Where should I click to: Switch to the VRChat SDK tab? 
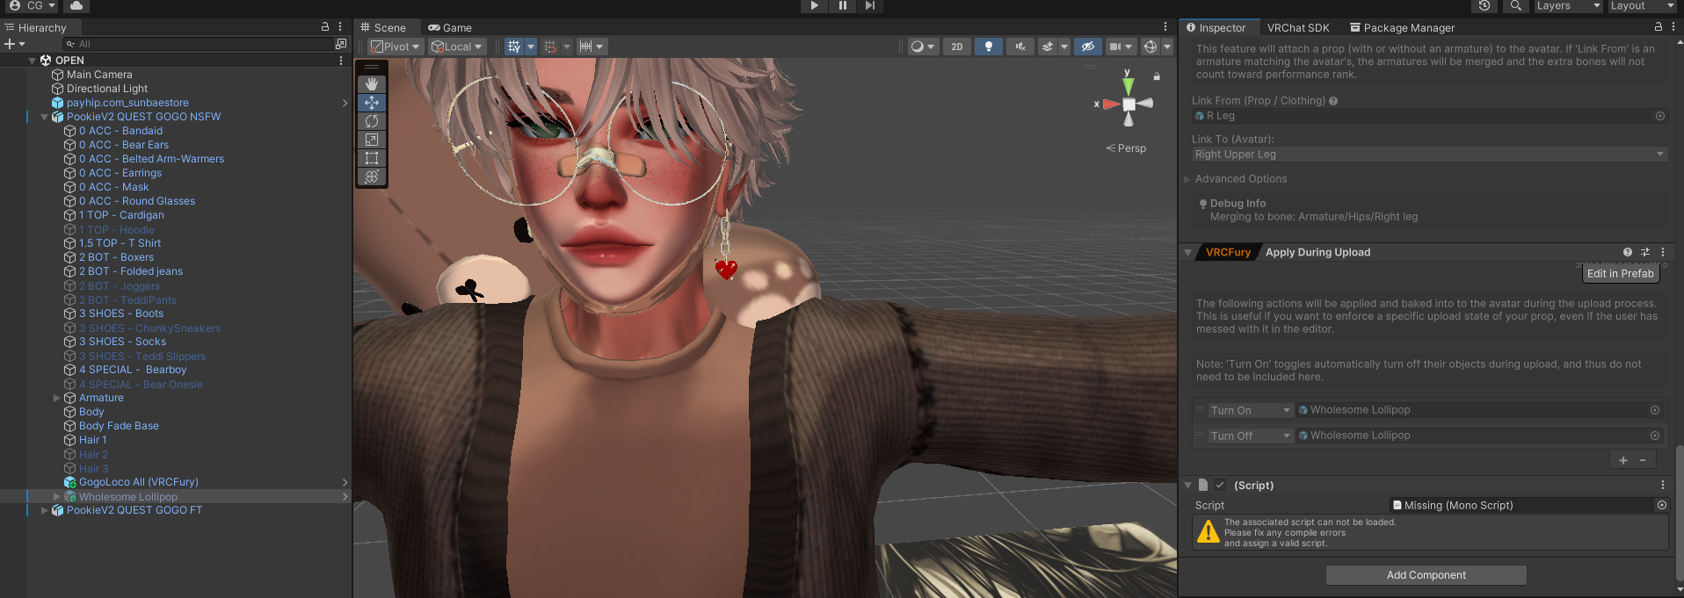1297,28
